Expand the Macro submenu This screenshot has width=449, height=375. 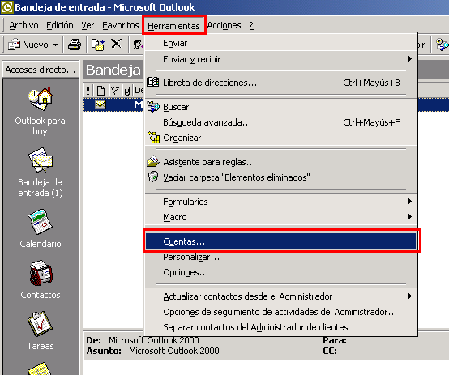pos(410,217)
